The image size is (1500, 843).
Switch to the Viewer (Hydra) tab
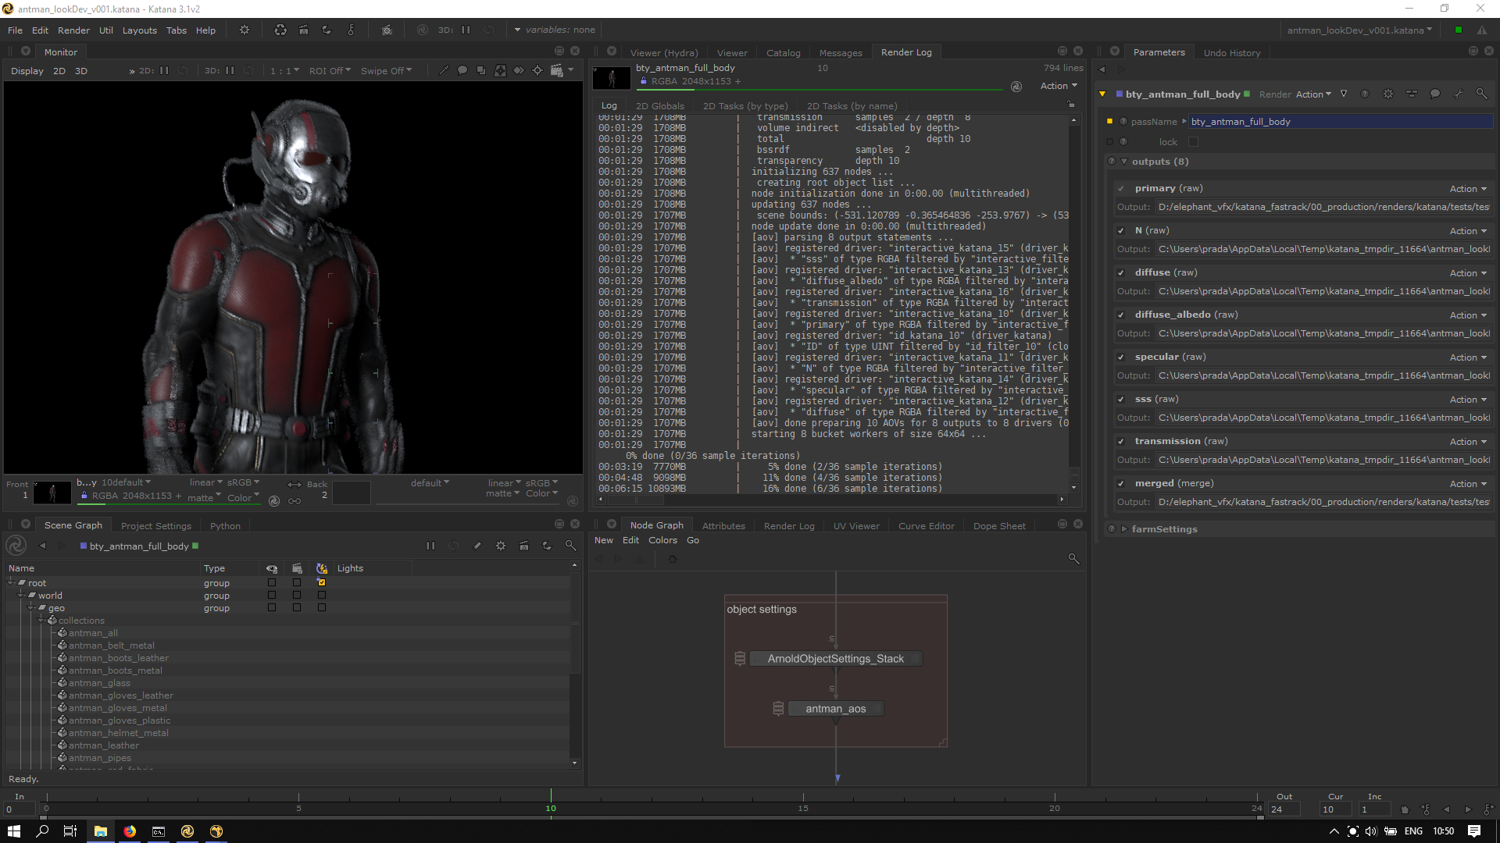coord(664,52)
